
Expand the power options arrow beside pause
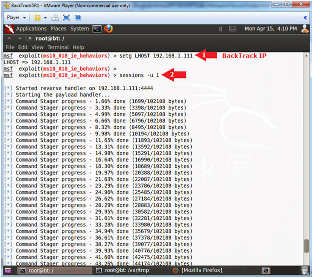[x=45, y=18]
